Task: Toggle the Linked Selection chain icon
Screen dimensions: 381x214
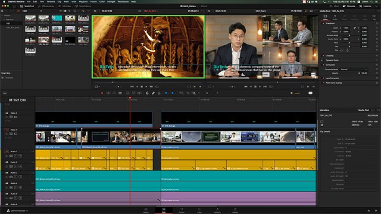Action: pyautogui.click(x=153, y=93)
